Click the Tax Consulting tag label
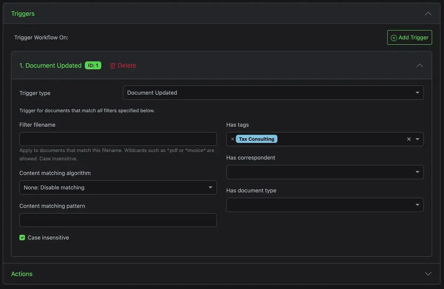Viewport: 444px width, 289px height. tap(256, 139)
